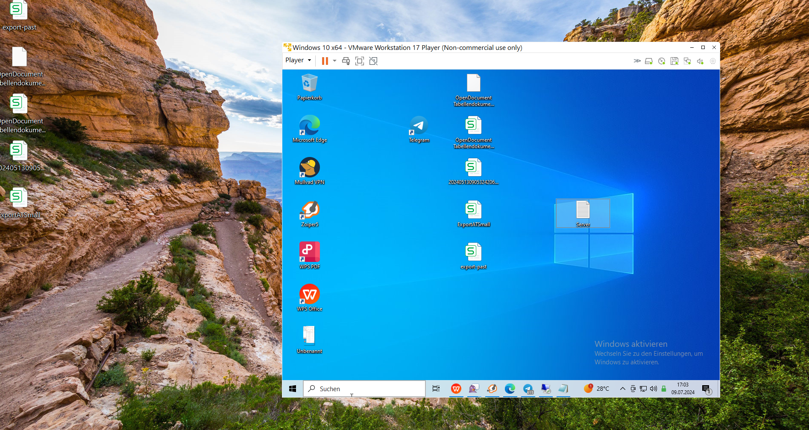Viewport: 809px width, 430px height.
Task: Click the floppy drive device icon
Action: pos(674,61)
